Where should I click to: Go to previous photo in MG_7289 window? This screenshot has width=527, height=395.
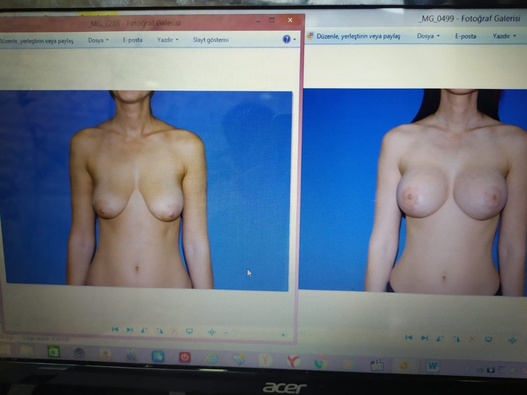(x=115, y=329)
